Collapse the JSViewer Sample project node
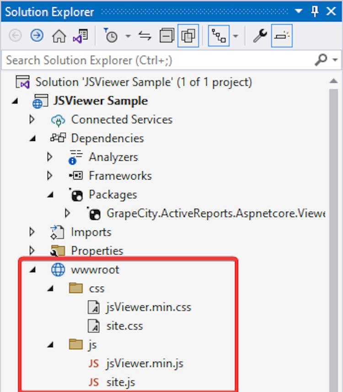This screenshot has height=392, width=343. click(15, 101)
